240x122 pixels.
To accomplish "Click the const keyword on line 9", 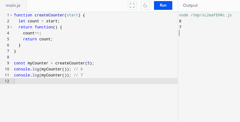I will [x=20, y=63].
